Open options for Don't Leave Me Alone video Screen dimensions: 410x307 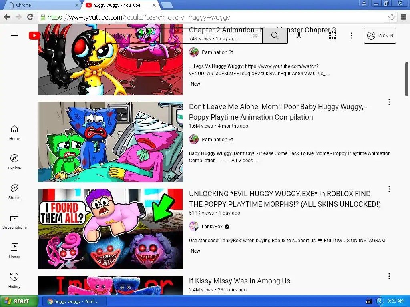pyautogui.click(x=389, y=102)
